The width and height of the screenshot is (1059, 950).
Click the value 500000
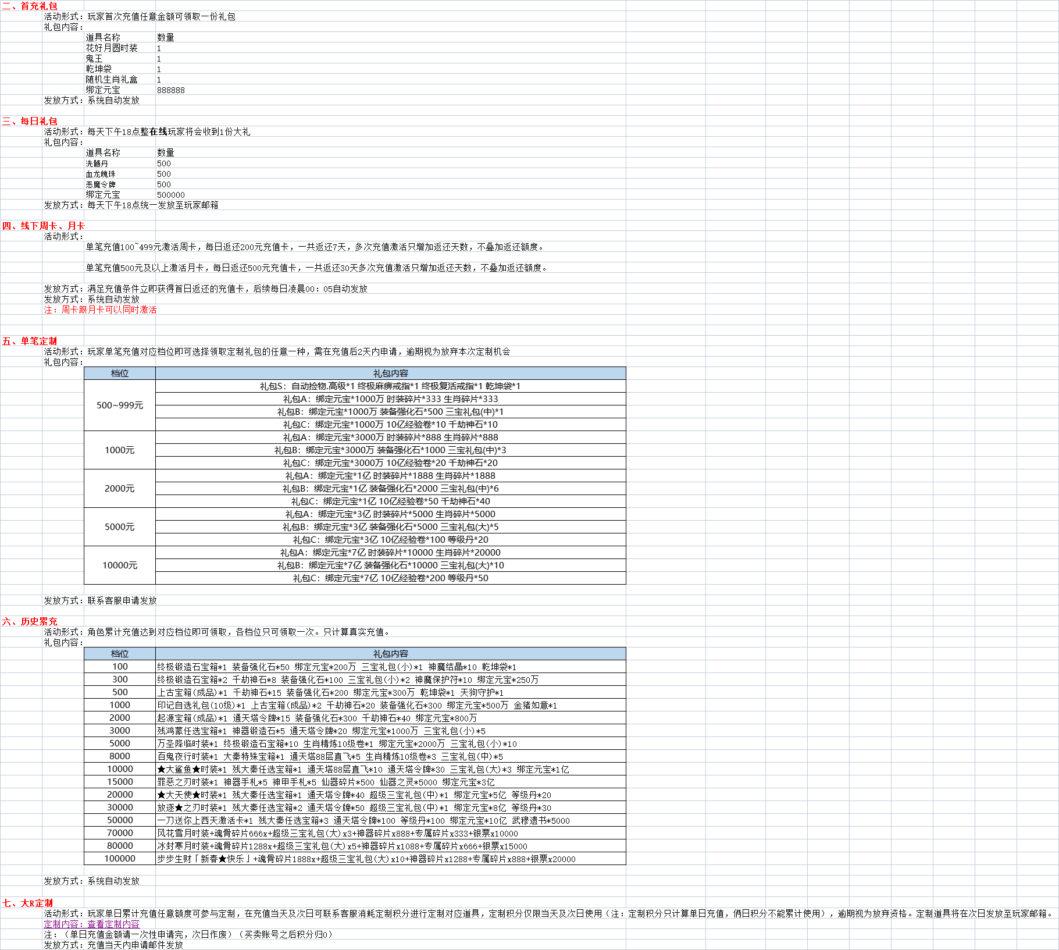click(x=171, y=195)
